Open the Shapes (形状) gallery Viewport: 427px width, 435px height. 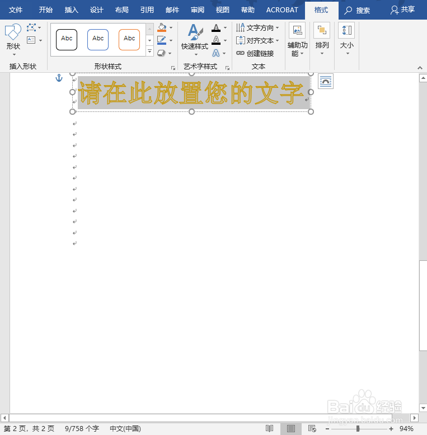tap(13, 39)
